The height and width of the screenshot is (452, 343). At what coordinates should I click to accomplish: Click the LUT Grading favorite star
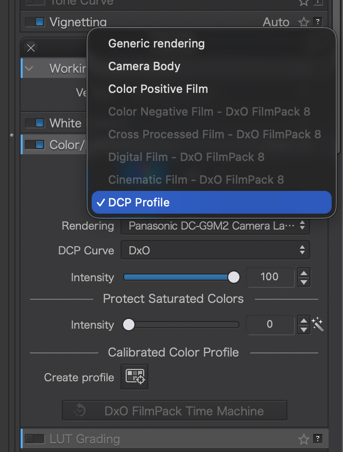304,439
